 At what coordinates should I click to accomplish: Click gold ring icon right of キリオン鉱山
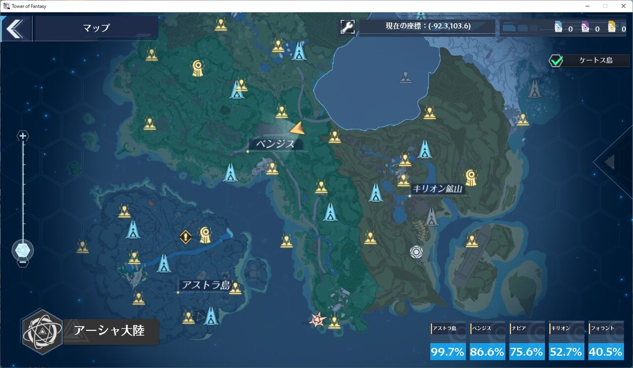471,178
